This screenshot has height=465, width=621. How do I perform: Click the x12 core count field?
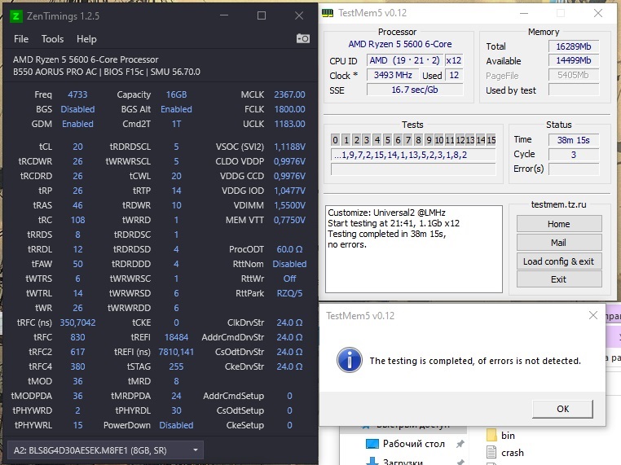454,60
